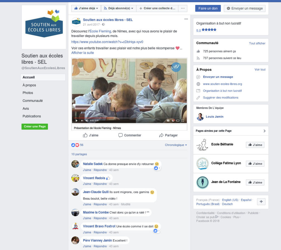
Task: Like the Jean de La Fontaine page
Action: coord(255,182)
